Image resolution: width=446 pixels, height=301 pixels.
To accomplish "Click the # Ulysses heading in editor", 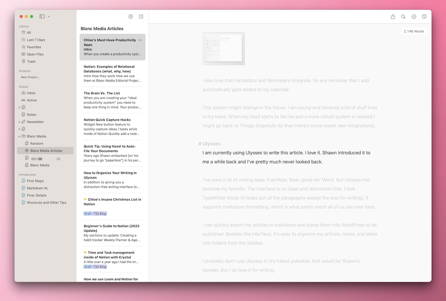I will (x=209, y=144).
